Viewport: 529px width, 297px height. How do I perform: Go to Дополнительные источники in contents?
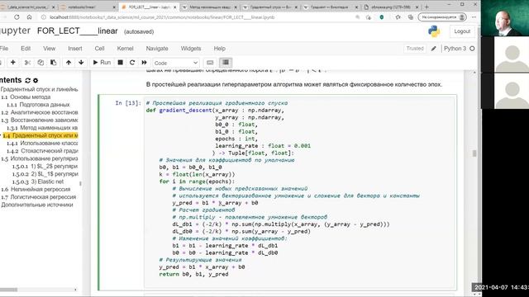(36, 205)
